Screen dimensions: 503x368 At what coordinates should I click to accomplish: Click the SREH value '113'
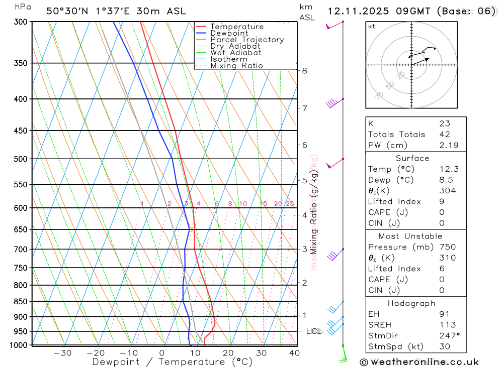(x=448, y=325)
